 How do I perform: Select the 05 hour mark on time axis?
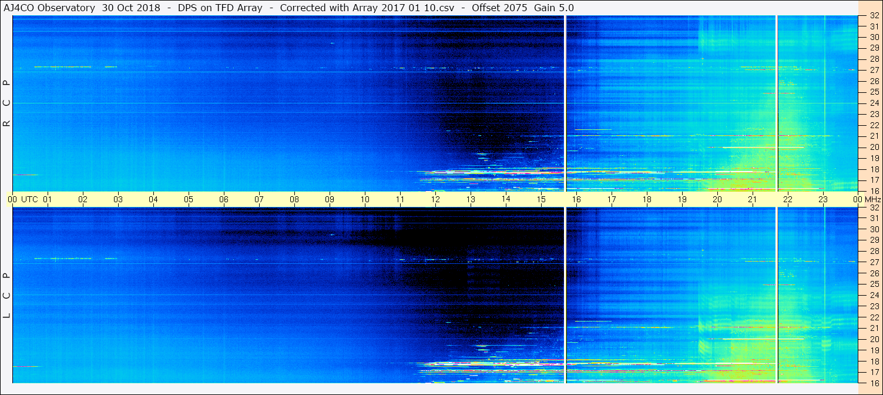[x=189, y=199]
